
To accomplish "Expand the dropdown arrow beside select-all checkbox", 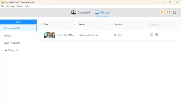I will [42, 24].
